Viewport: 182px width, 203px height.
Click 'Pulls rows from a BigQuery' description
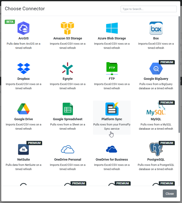[x=156, y=86]
